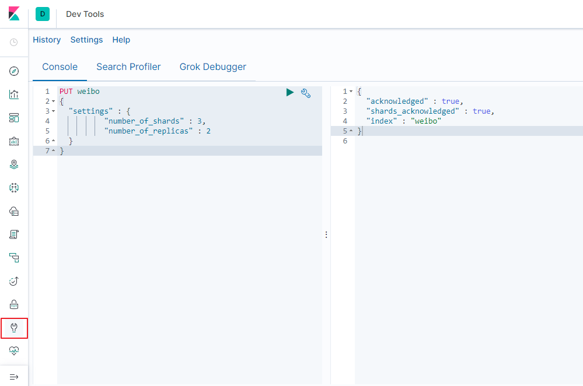Open the Logs app icon
Image resolution: width=583 pixels, height=386 pixels.
click(14, 234)
